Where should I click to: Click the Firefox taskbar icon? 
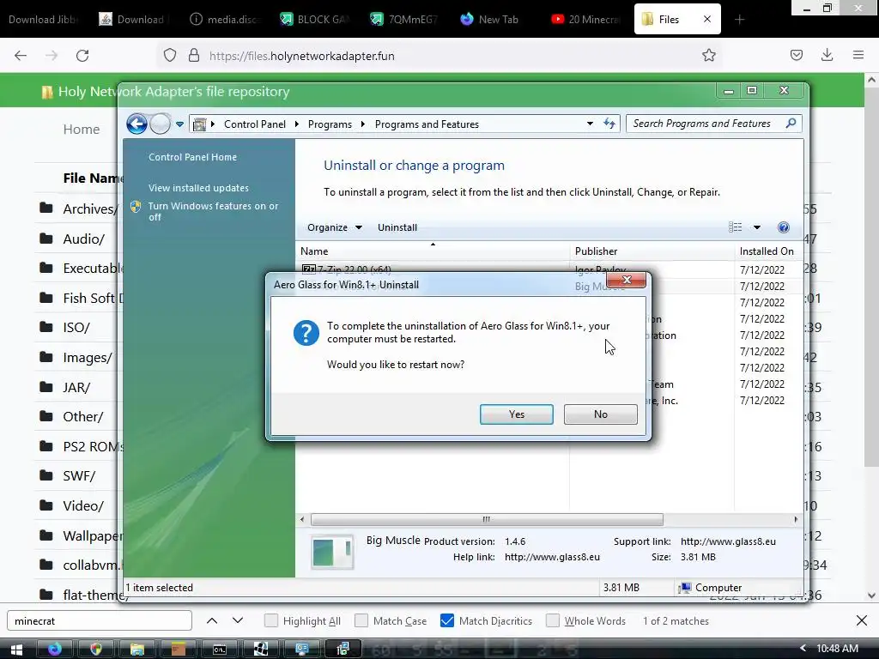coord(54,650)
